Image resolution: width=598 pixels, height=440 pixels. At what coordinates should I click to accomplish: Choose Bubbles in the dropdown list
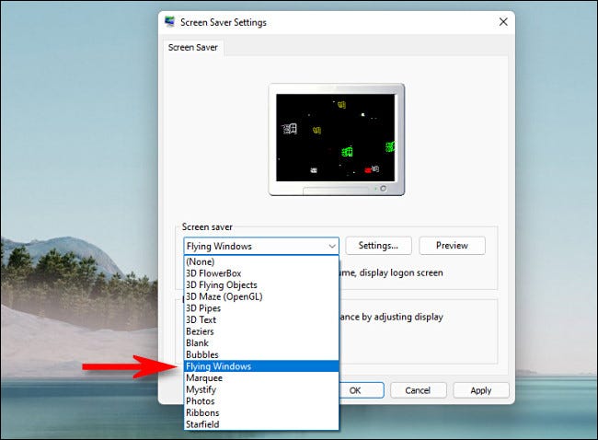point(261,355)
